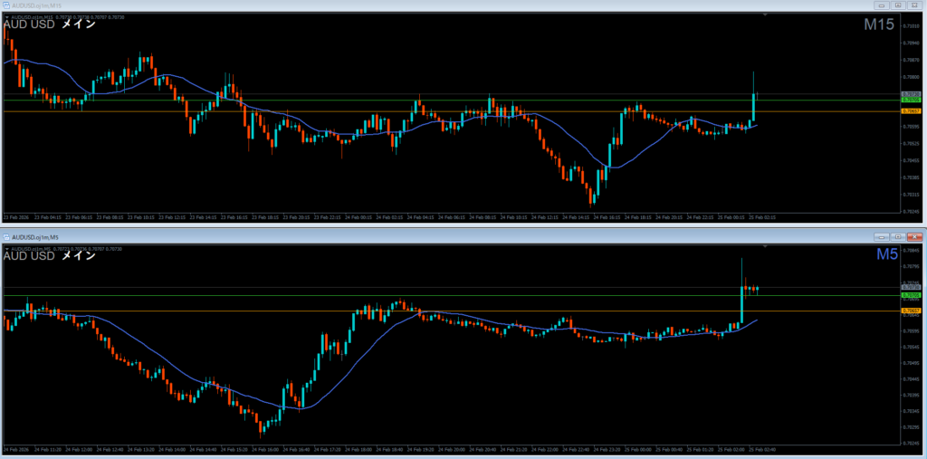Screen dimensions: 927x459
Task: Click the AUD USD label in M15 chart
Action: pos(29,25)
